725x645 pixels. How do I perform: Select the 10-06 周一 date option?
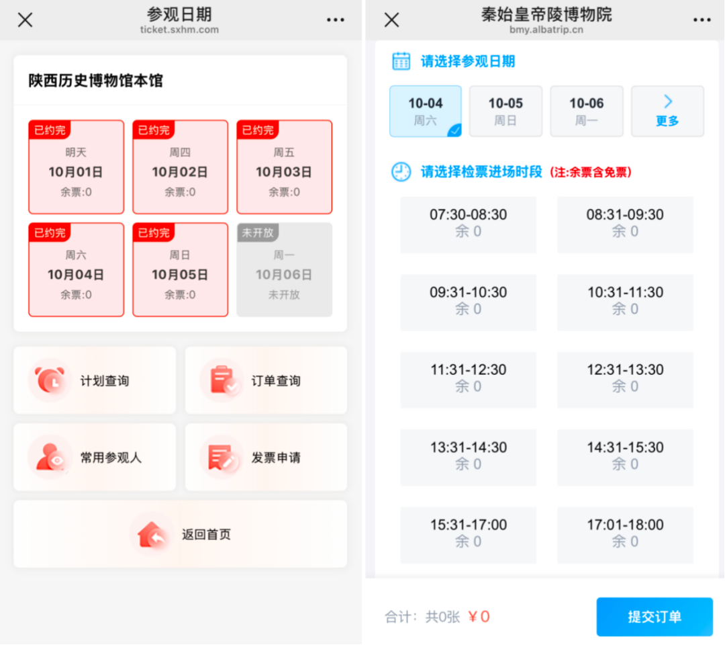pyautogui.click(x=587, y=111)
